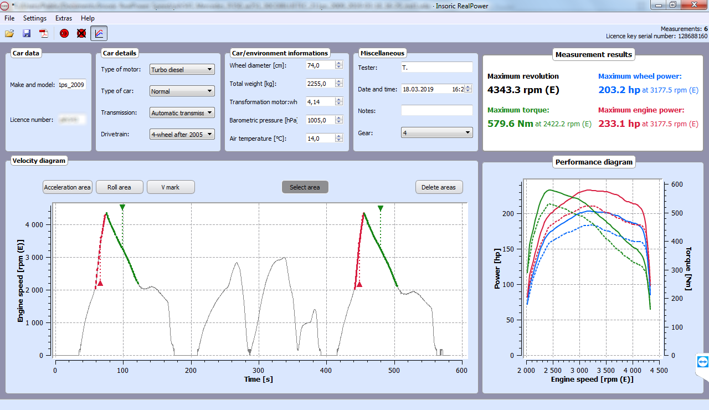Viewport: 709px width, 410px height.
Task: Expand the Drivetrain dropdown
Action: [182, 134]
